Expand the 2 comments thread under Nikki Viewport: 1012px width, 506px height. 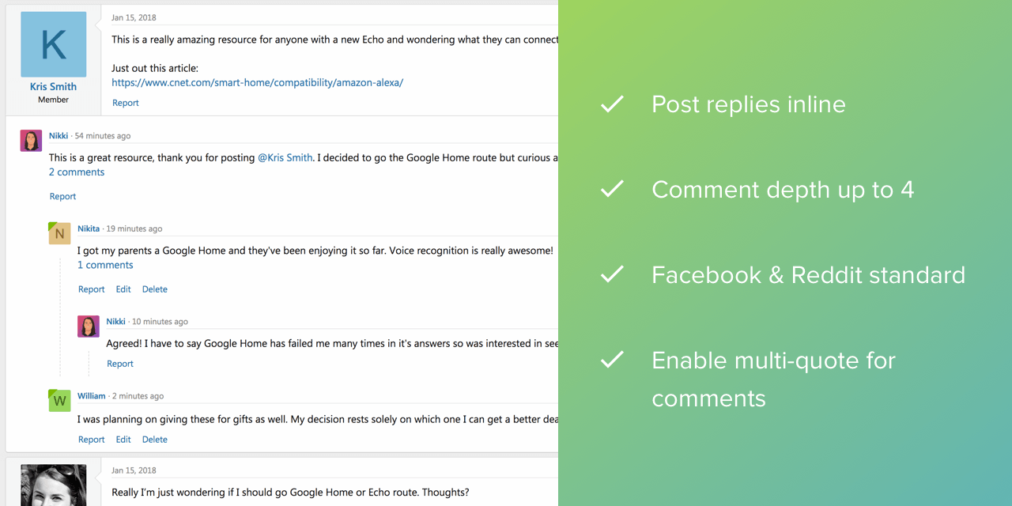[77, 172]
